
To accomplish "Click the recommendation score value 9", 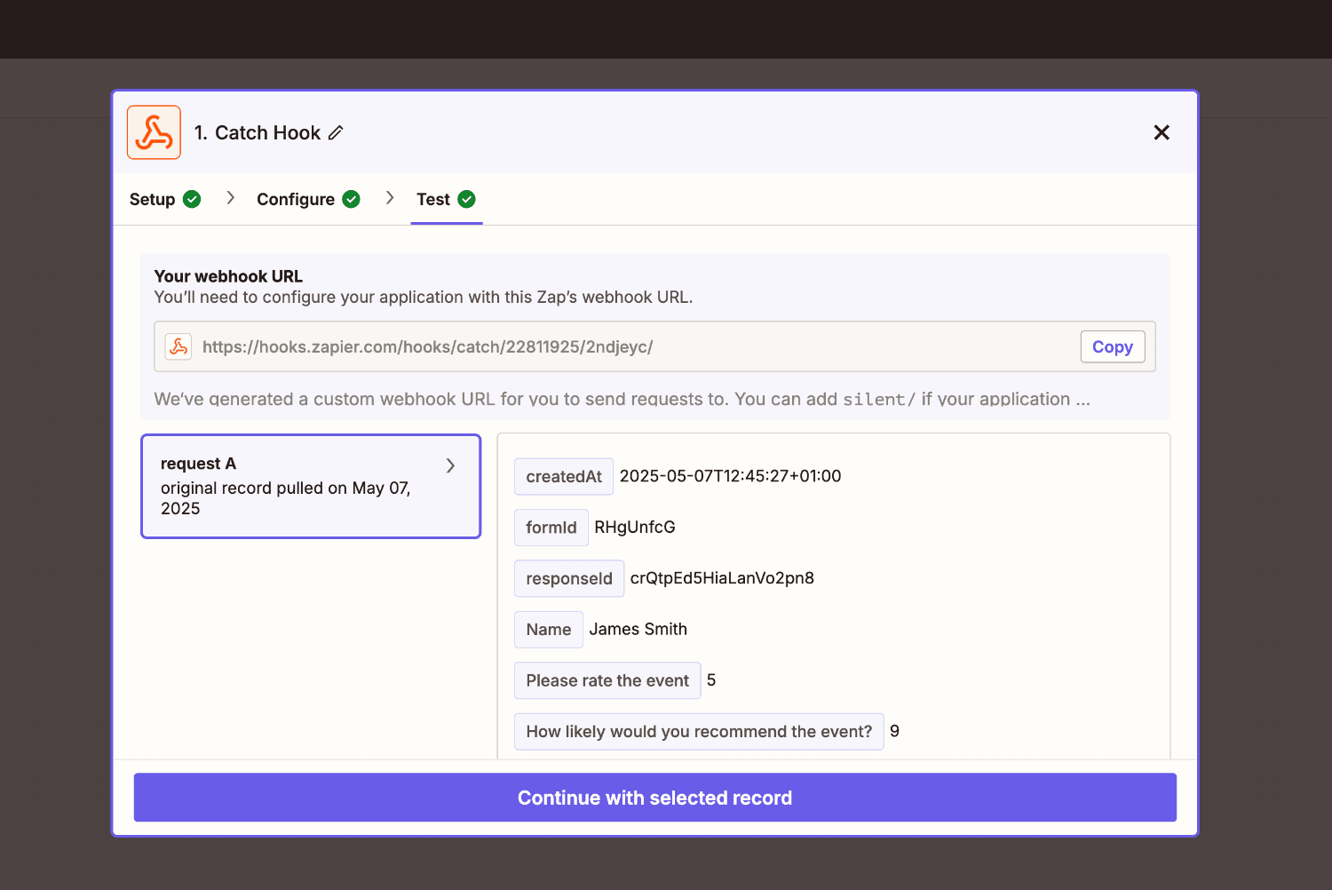I will (x=894, y=731).
